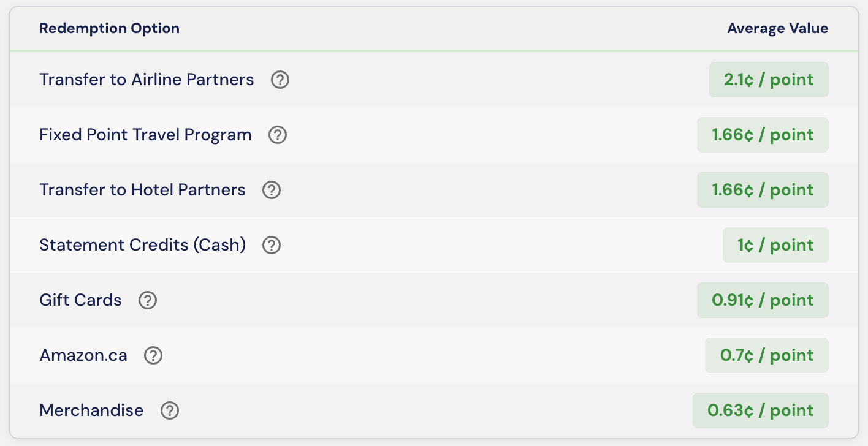This screenshot has width=868, height=446.
Task: Click the 1.66¢ badge for Hotel Partners
Action: point(763,190)
